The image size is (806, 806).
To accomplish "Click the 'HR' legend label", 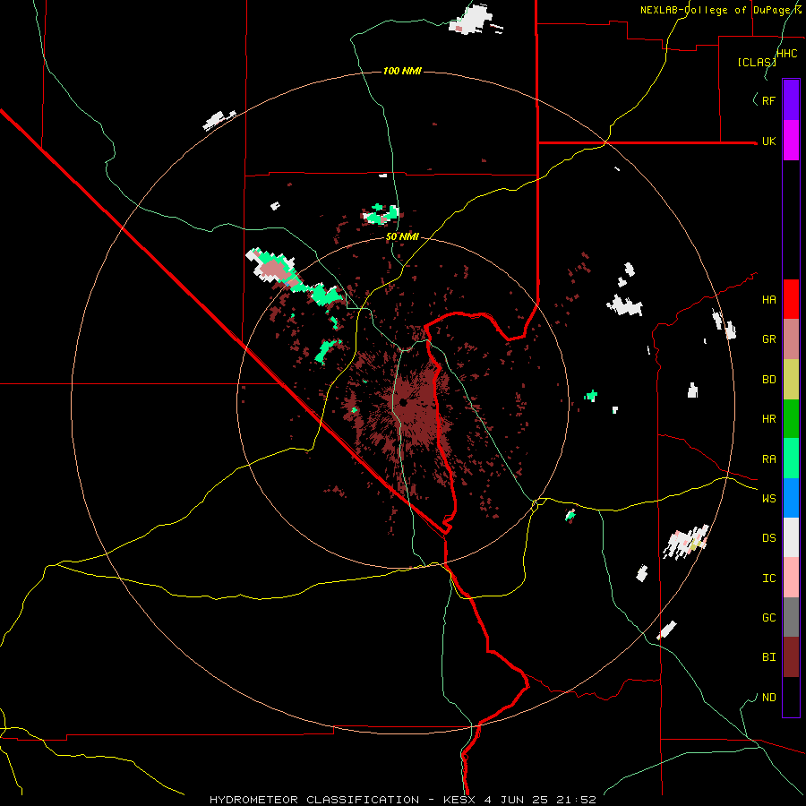I will coord(768,419).
